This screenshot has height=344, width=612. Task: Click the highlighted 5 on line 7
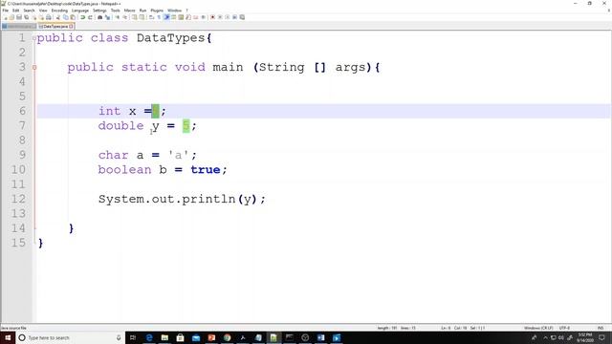186,125
